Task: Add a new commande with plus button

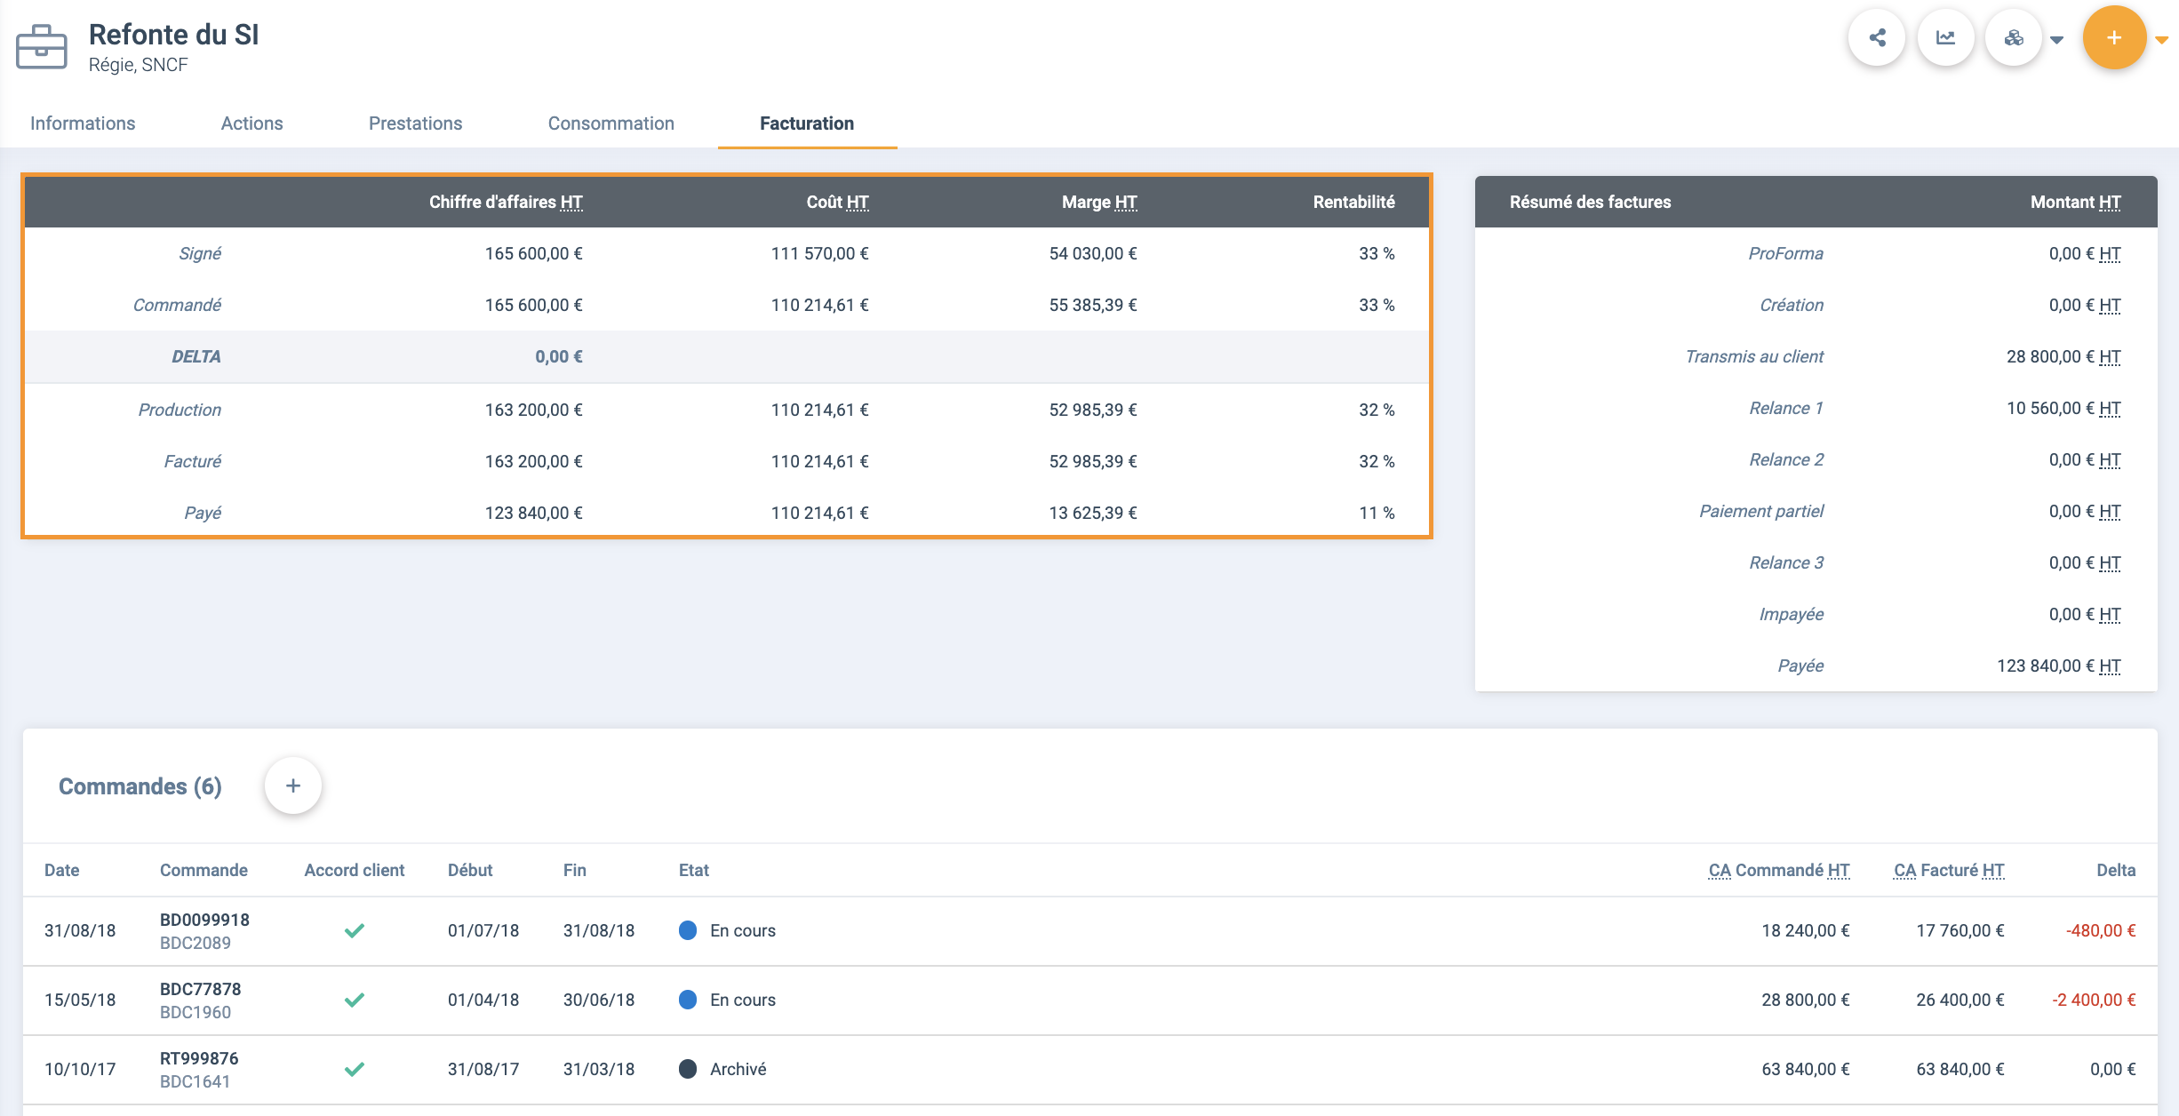Action: click(x=293, y=785)
